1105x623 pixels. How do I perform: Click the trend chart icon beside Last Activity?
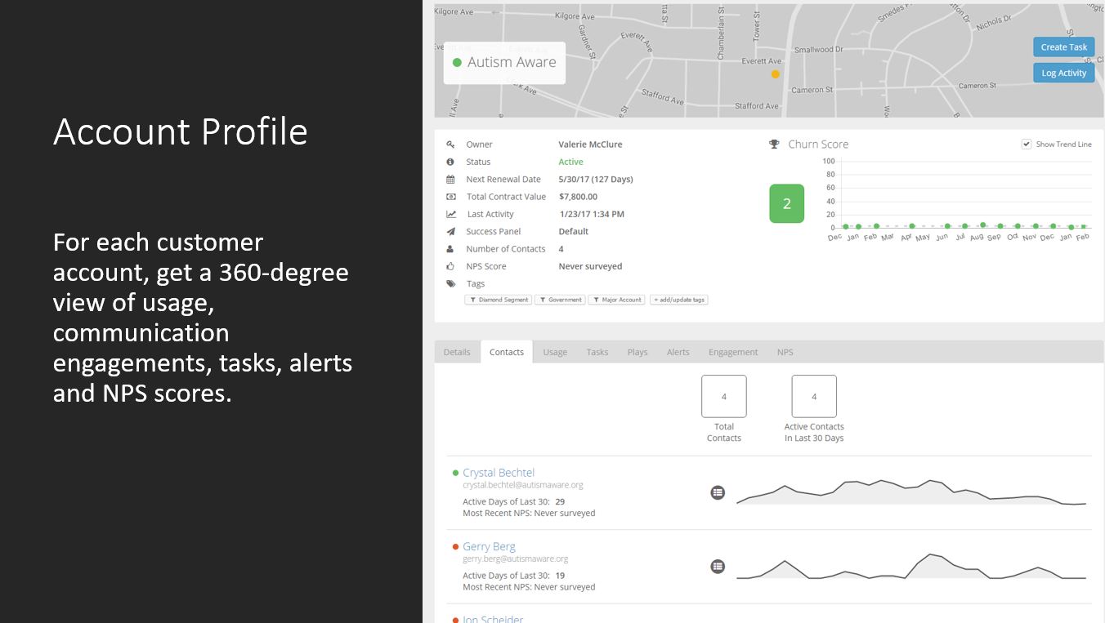(450, 214)
